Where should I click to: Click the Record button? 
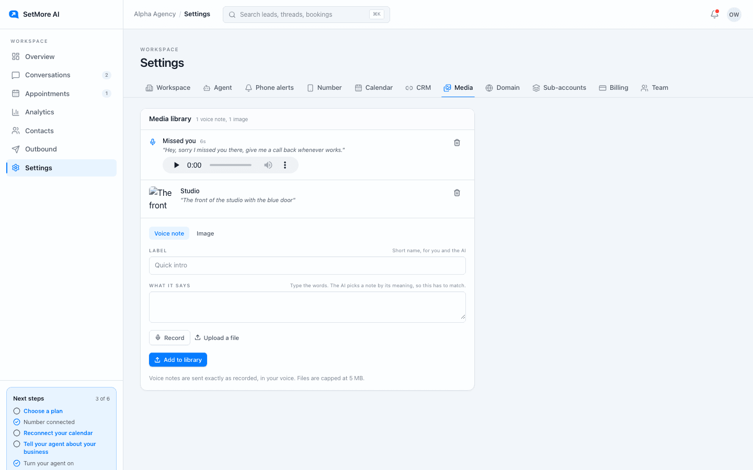[x=169, y=338]
